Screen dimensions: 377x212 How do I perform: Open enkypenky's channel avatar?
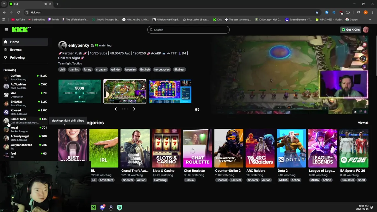point(62,45)
